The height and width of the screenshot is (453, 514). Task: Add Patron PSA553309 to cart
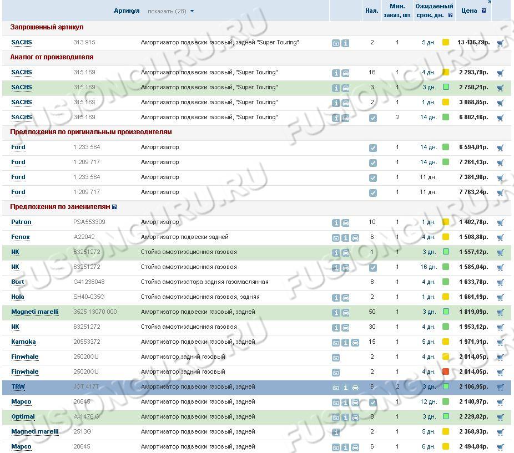click(500, 223)
